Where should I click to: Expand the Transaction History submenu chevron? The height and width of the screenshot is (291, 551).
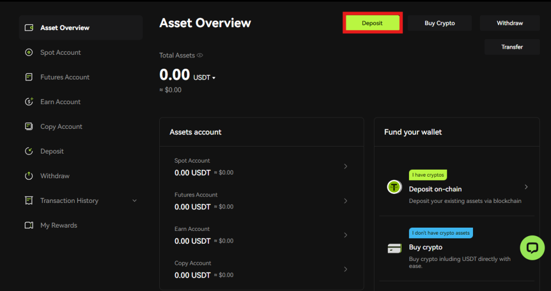tap(134, 201)
